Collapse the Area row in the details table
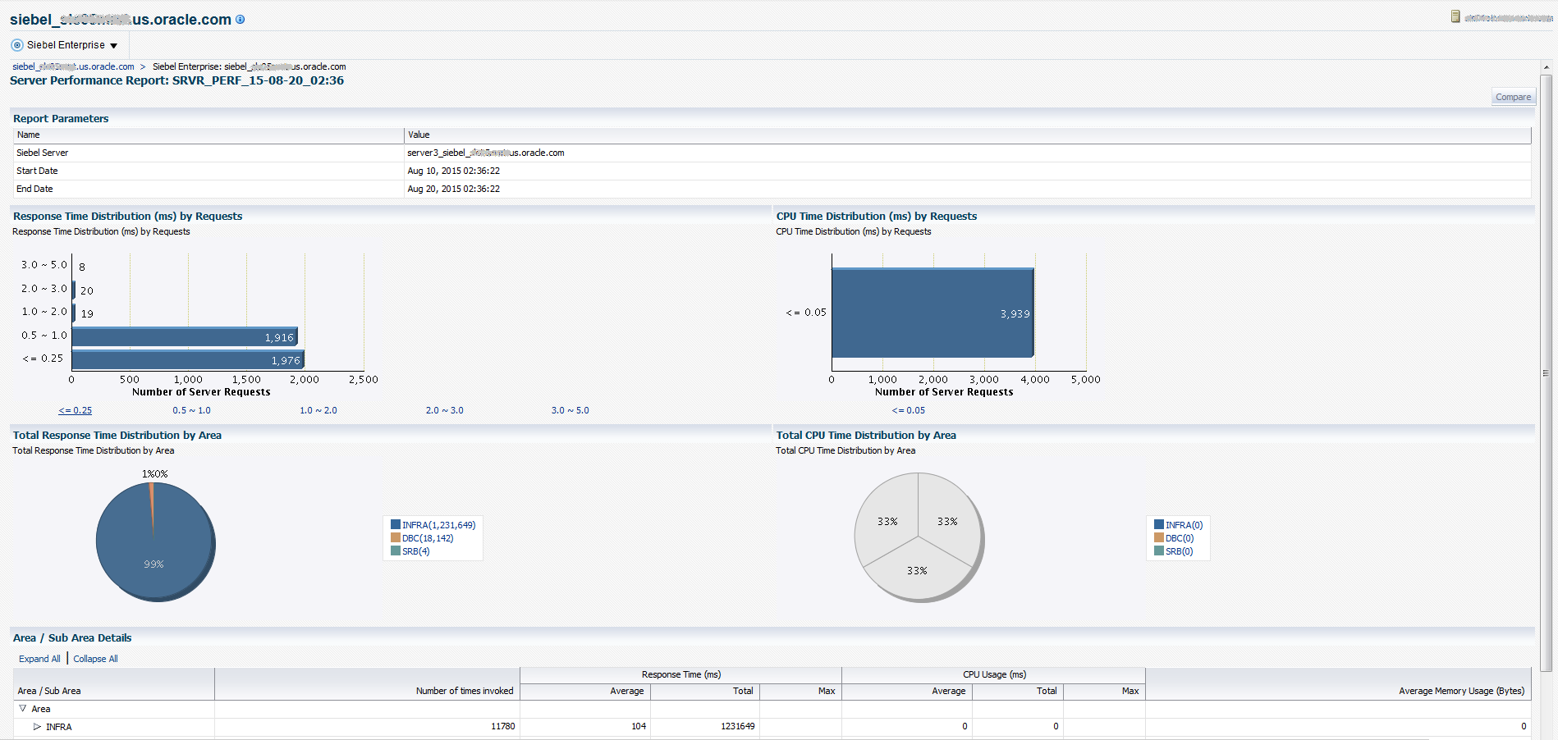 pyautogui.click(x=21, y=708)
